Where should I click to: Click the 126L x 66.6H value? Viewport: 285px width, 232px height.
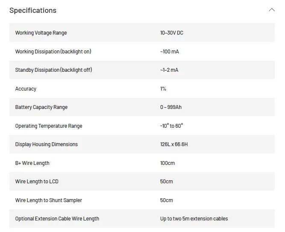[174, 144]
